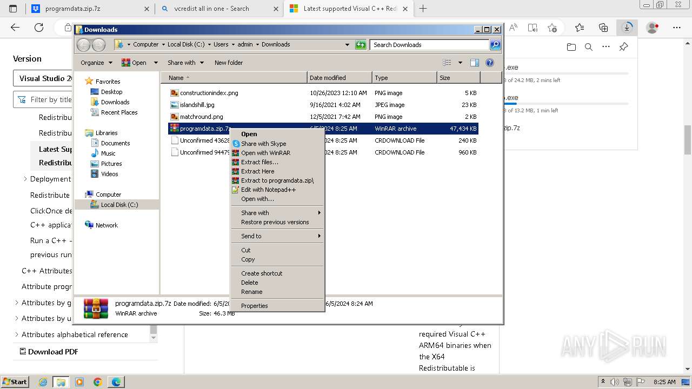Click Name column header
The width and height of the screenshot is (692, 389).
[x=234, y=78]
